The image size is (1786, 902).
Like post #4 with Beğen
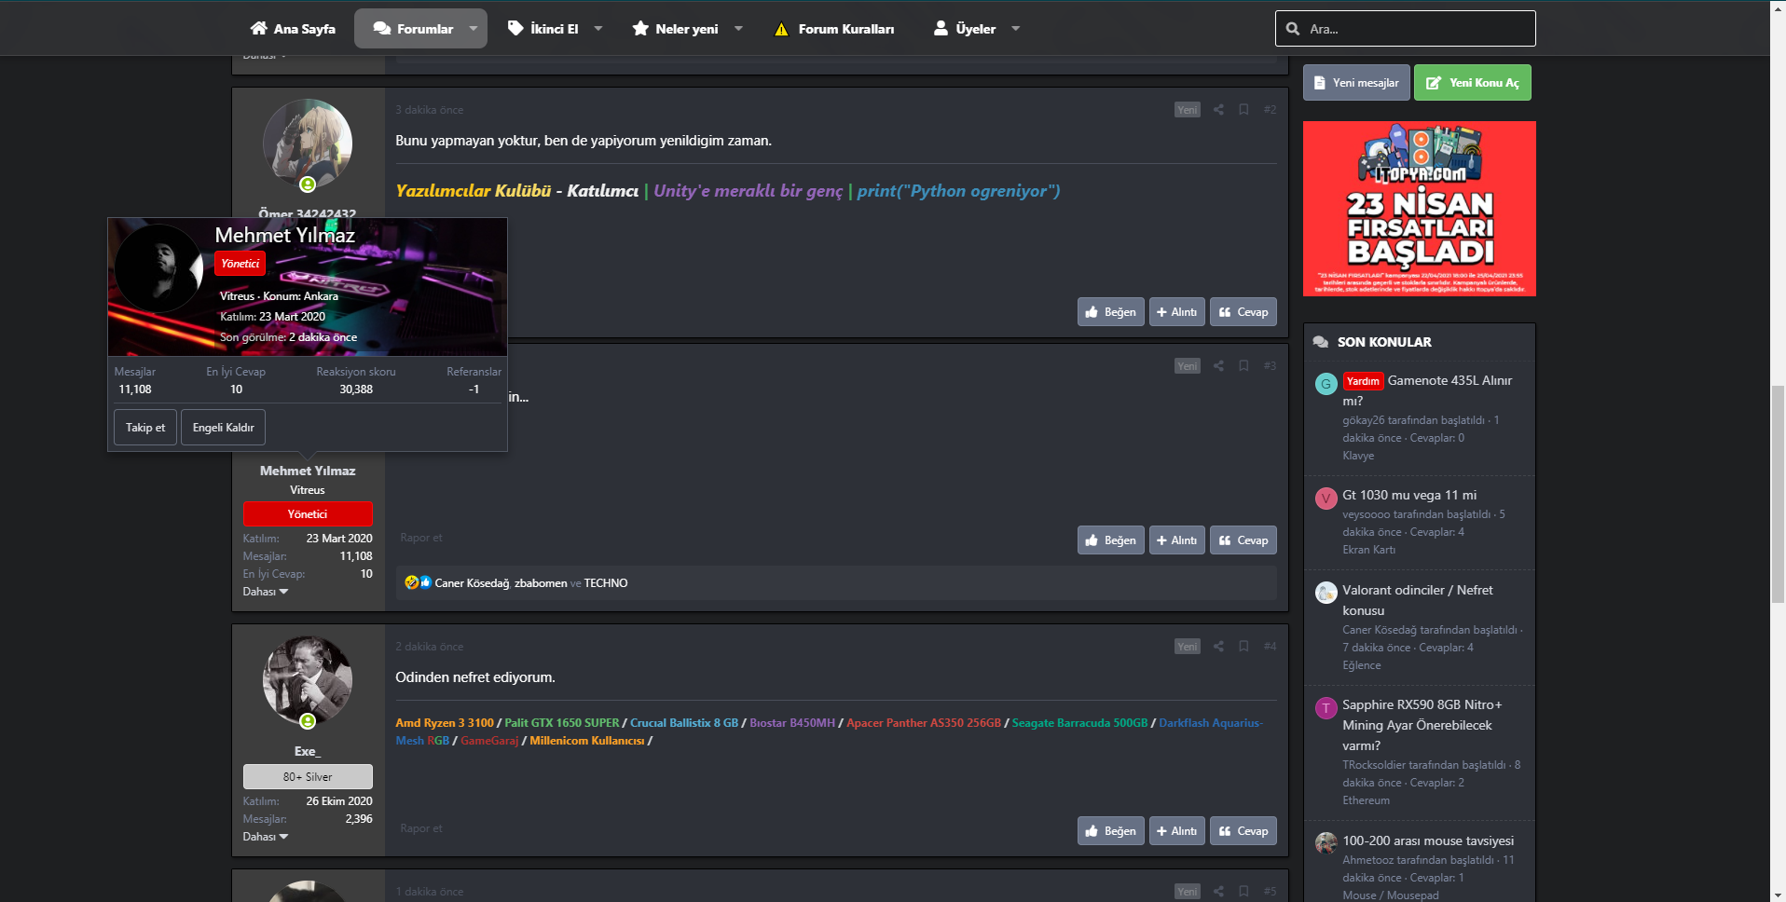tap(1110, 831)
